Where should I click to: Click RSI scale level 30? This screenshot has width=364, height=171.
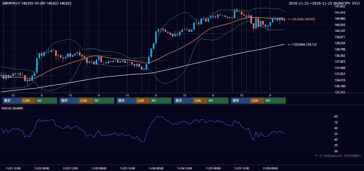click(x=336, y=145)
